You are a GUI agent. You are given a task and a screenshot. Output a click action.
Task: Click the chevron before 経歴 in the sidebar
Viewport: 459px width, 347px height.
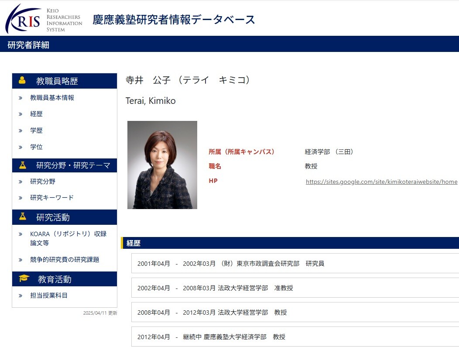point(21,114)
